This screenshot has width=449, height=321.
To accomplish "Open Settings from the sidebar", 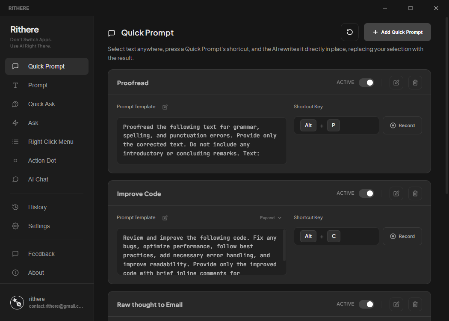I will 47,226.
